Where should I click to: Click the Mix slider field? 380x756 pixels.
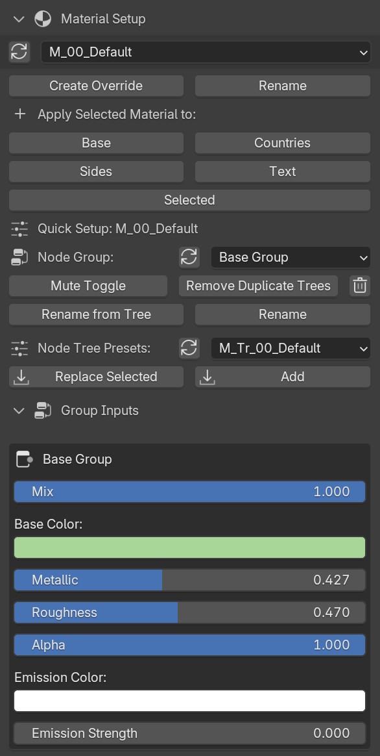click(x=190, y=492)
